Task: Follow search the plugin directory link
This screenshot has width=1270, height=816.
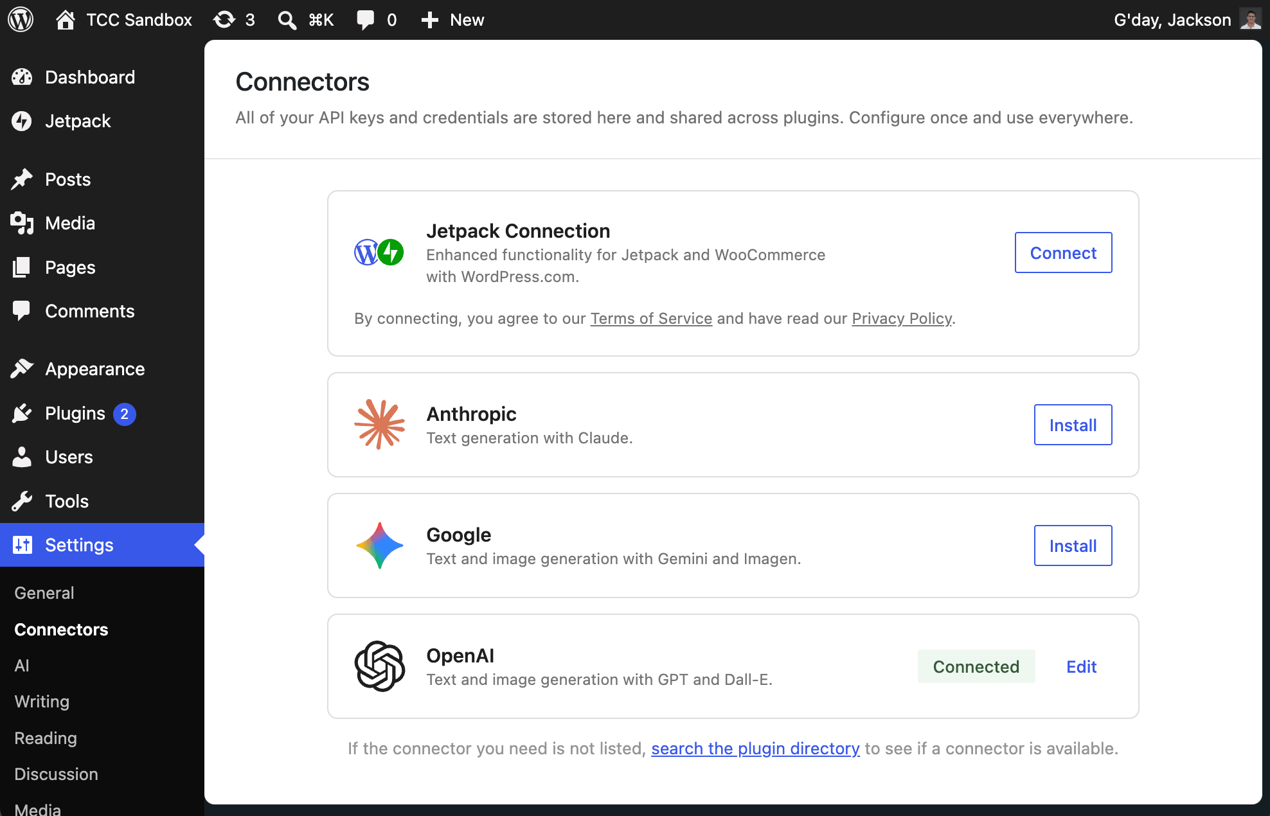Action: coord(755,748)
